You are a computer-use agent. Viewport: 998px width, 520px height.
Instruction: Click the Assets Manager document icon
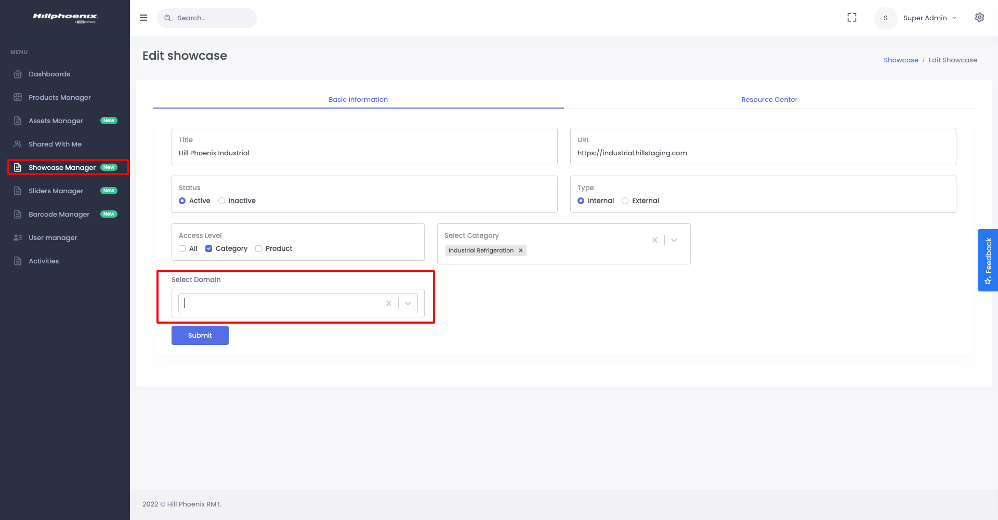(x=18, y=121)
